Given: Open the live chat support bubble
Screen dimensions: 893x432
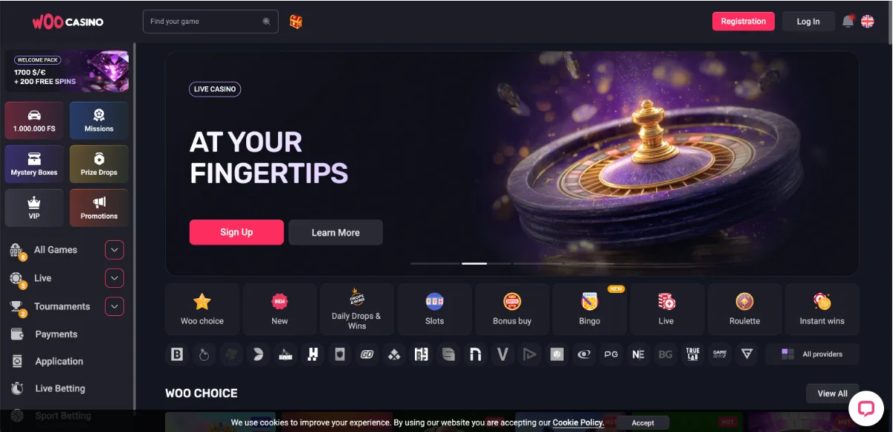Looking at the screenshot, I should tap(865, 408).
